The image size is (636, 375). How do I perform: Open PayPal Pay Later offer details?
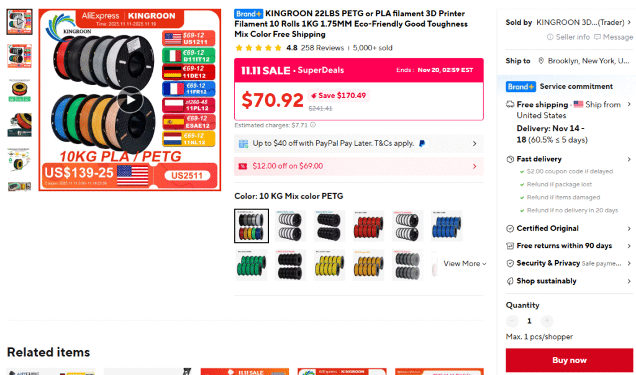(358, 143)
